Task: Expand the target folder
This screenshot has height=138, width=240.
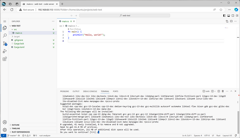Action: [x=16, y=36]
